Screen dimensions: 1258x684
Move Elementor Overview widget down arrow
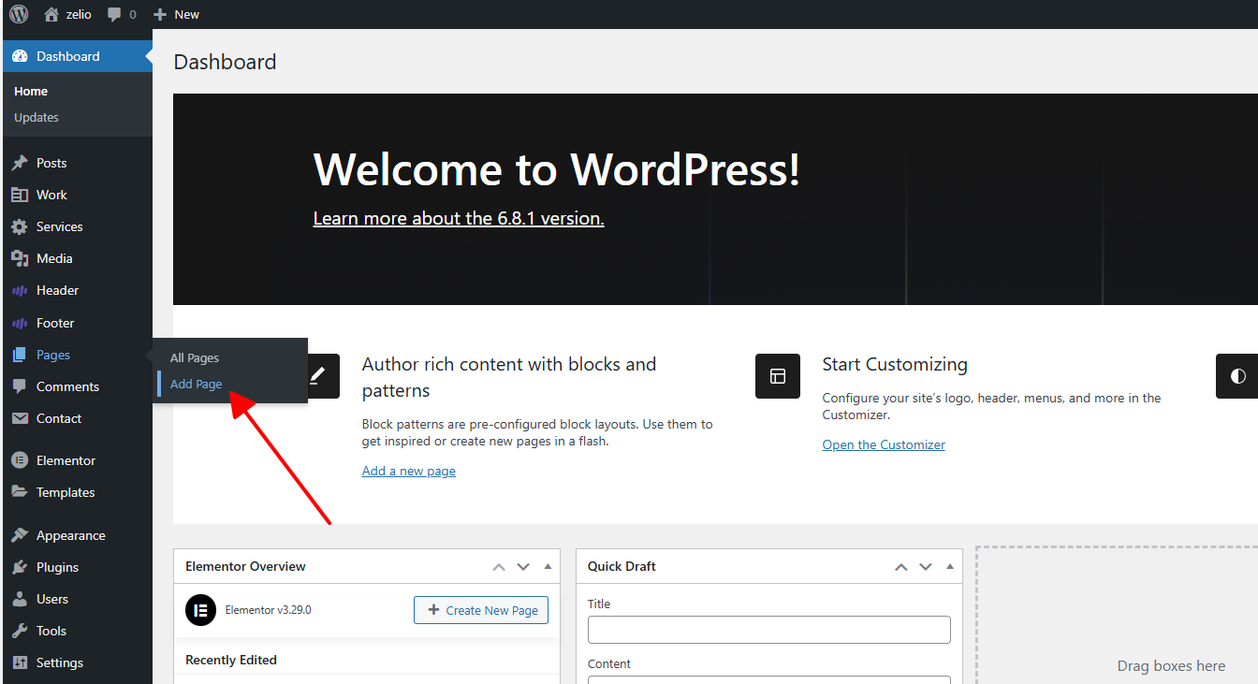tap(523, 567)
